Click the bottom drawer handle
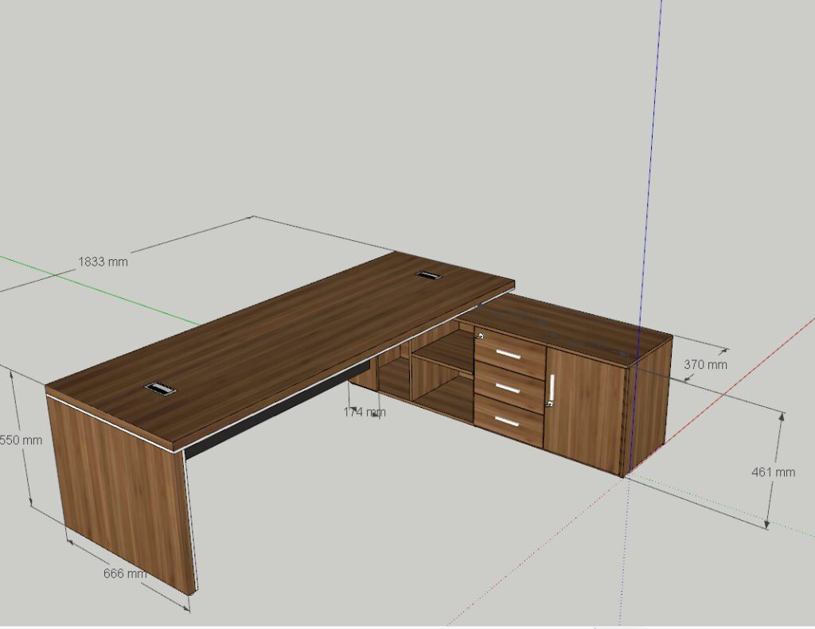The width and height of the screenshot is (815, 629). 508,421
